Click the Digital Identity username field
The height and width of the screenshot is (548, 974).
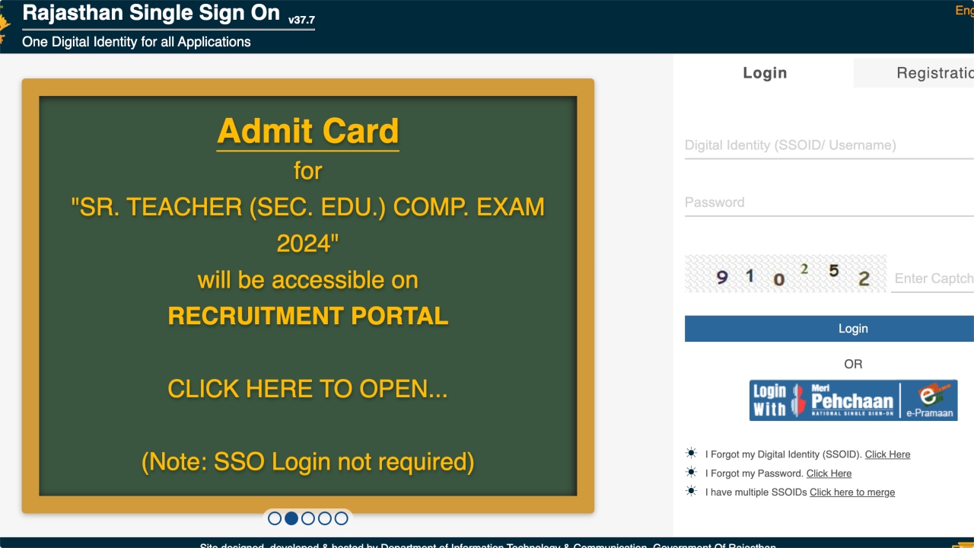pyautogui.click(x=822, y=145)
